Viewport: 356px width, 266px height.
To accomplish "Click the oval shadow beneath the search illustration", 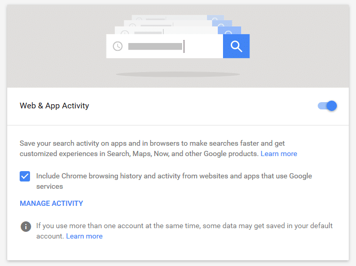I will click(178, 74).
